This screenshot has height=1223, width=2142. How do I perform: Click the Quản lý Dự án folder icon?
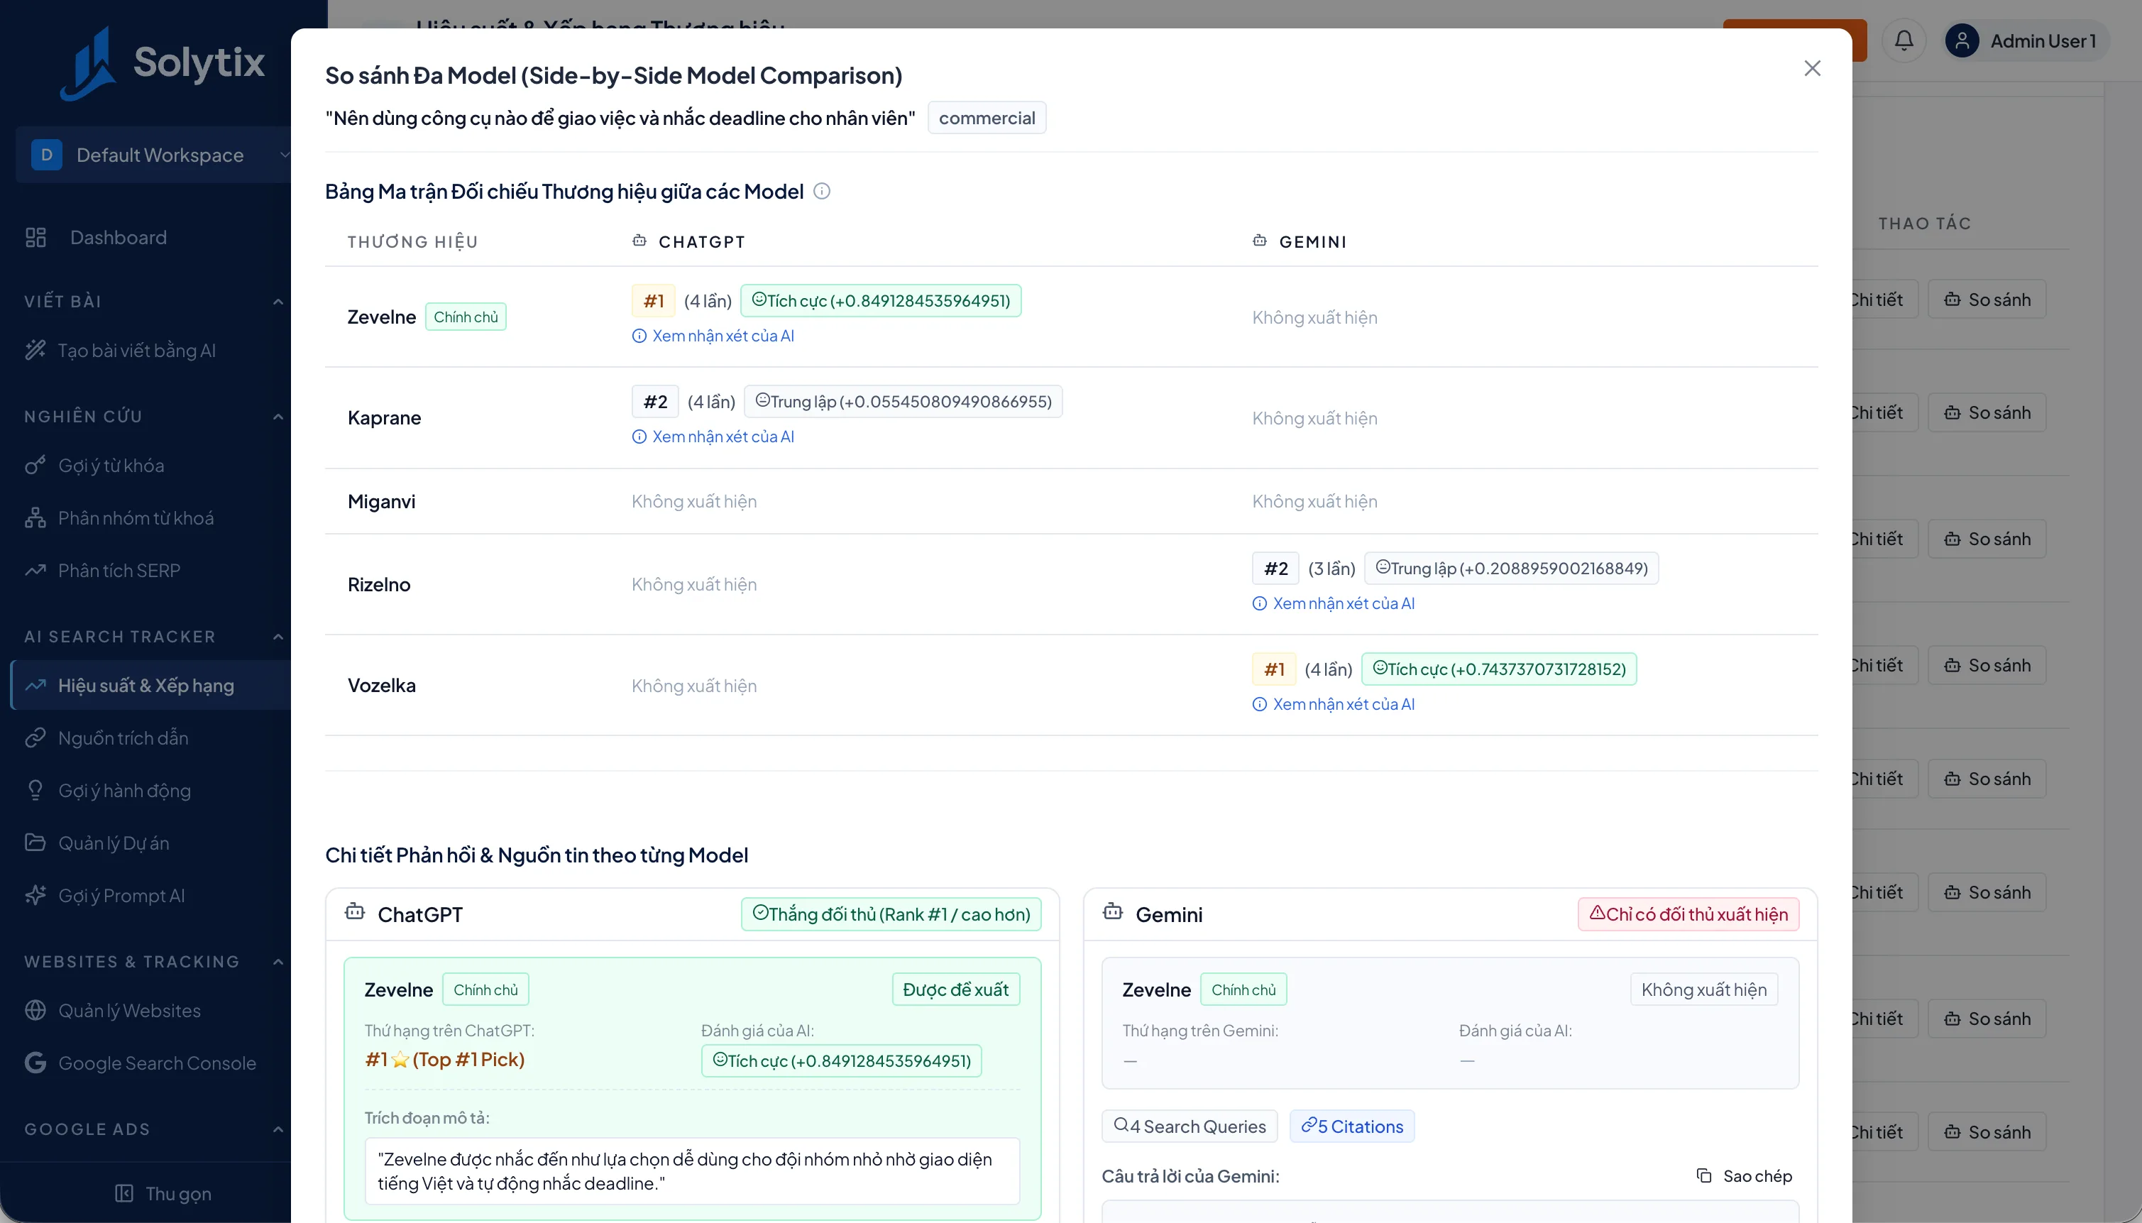35,843
